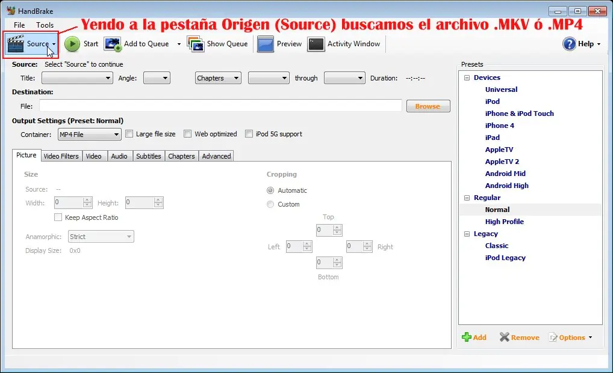The width and height of the screenshot is (613, 373).
Task: Select the iPhone 4 preset
Action: pyautogui.click(x=499, y=126)
